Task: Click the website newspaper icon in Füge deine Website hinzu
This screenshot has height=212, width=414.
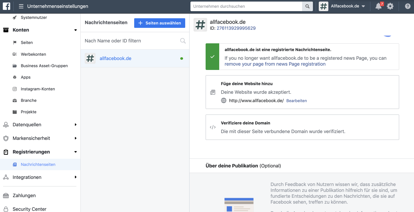Action: [x=213, y=92]
